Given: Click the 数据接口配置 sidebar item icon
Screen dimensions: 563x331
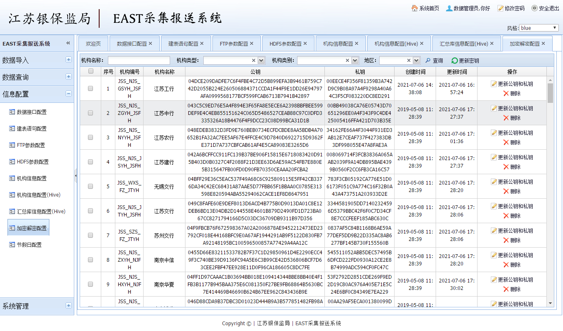Looking at the screenshot, I should tap(12, 112).
